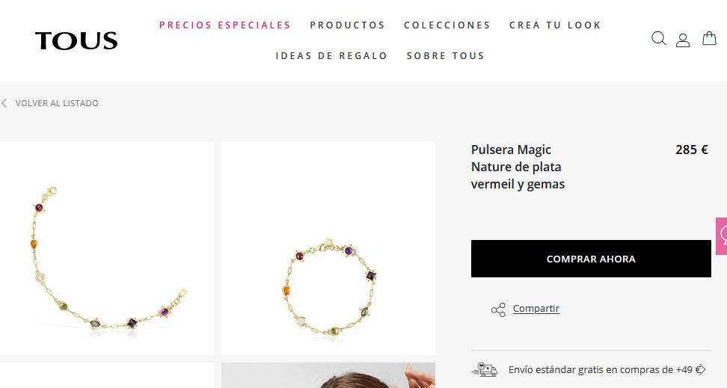The image size is (727, 388).
Task: Expand the free standard shipping info chevron
Action: pyautogui.click(x=702, y=369)
